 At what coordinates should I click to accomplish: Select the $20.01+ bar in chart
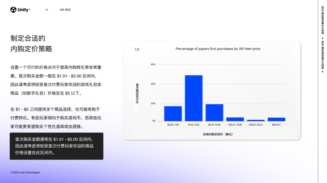[x=276, y=119]
